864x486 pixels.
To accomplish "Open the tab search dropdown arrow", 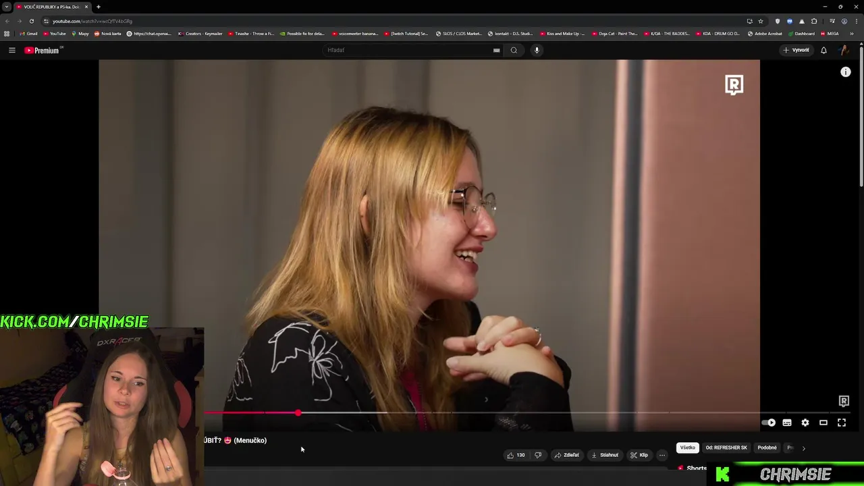I will 6,7.
